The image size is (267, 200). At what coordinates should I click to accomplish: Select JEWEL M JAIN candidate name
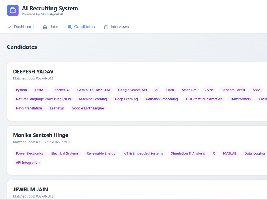click(x=30, y=189)
